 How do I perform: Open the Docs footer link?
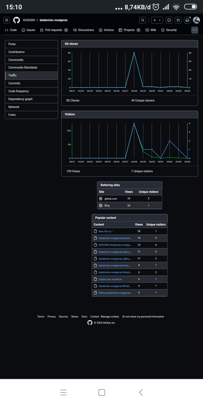pyautogui.click(x=84, y=317)
